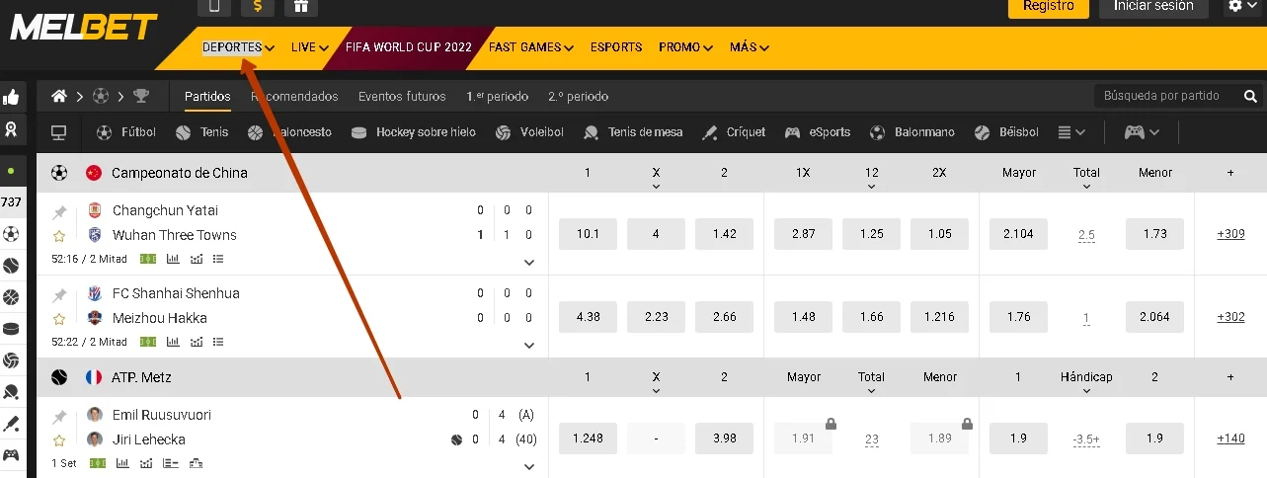Click the home breadcrumb icon
The image size is (1267, 478).
click(59, 96)
